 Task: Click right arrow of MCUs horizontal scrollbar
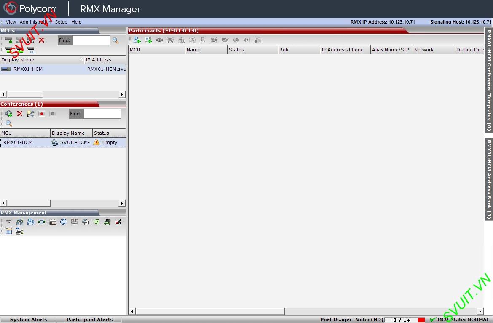coord(122,95)
